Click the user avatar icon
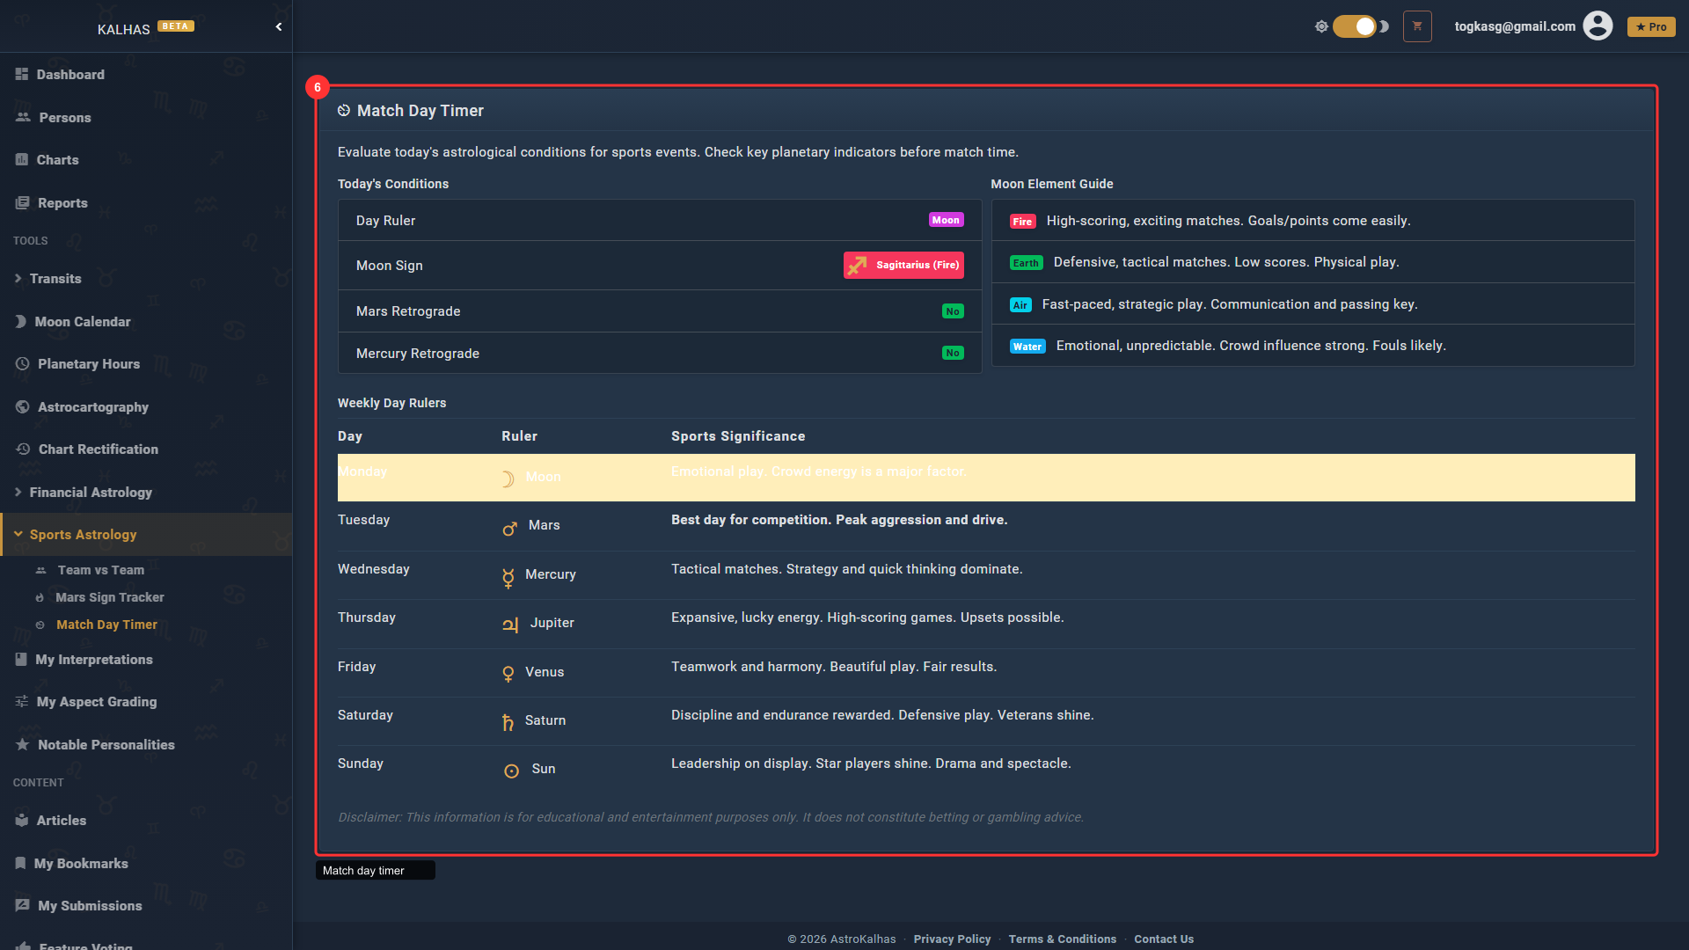Viewport: 1689px width, 950px height. tap(1598, 26)
